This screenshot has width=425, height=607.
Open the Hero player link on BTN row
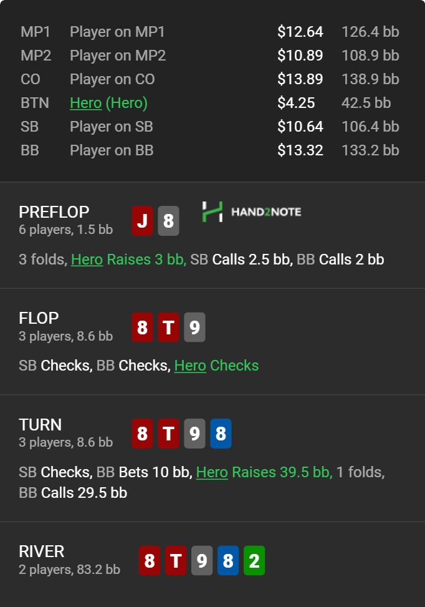(86, 103)
